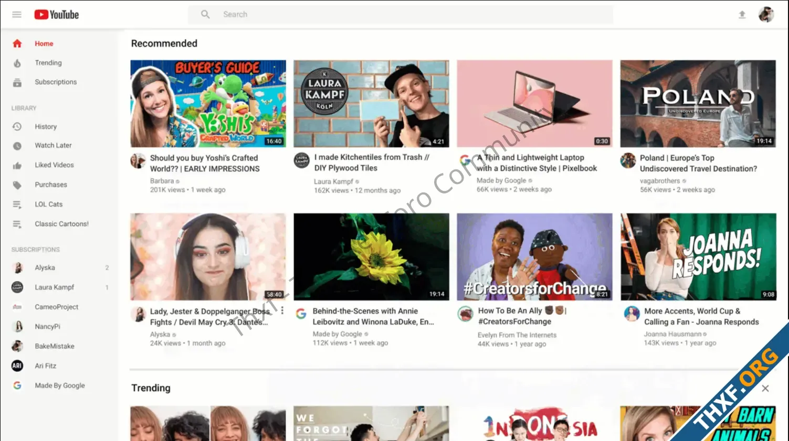The width and height of the screenshot is (789, 441).
Task: Click NancyPi avatar in sidebar
Action: pos(17,327)
